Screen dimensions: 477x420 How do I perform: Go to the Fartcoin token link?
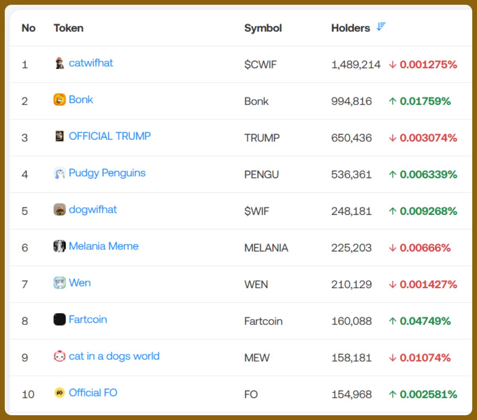pos(87,319)
